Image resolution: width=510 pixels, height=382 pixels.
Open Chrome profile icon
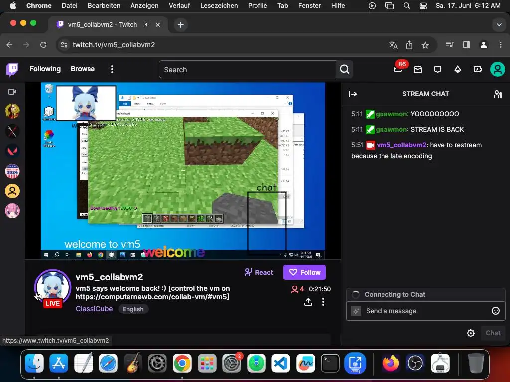click(484, 45)
